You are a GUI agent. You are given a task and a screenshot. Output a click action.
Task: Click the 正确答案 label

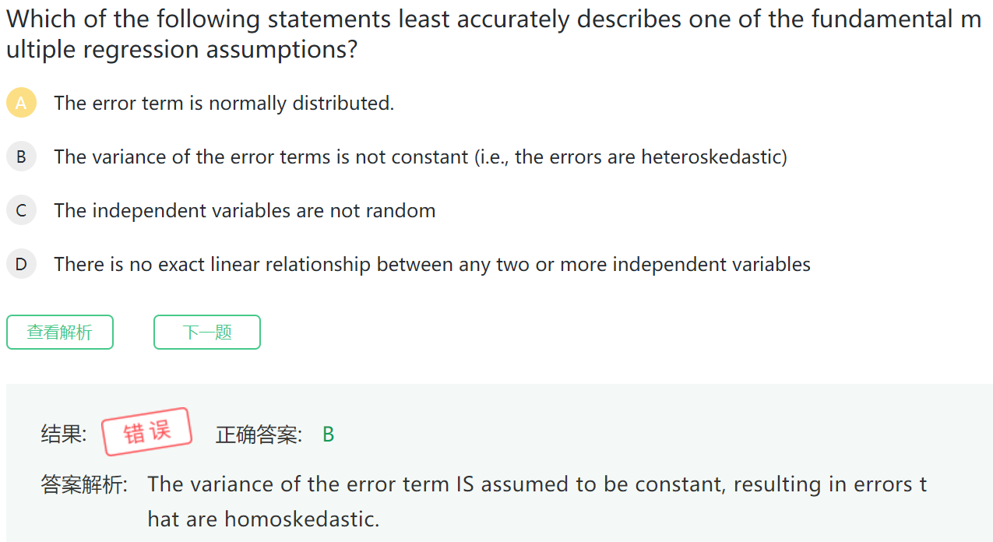[259, 435]
